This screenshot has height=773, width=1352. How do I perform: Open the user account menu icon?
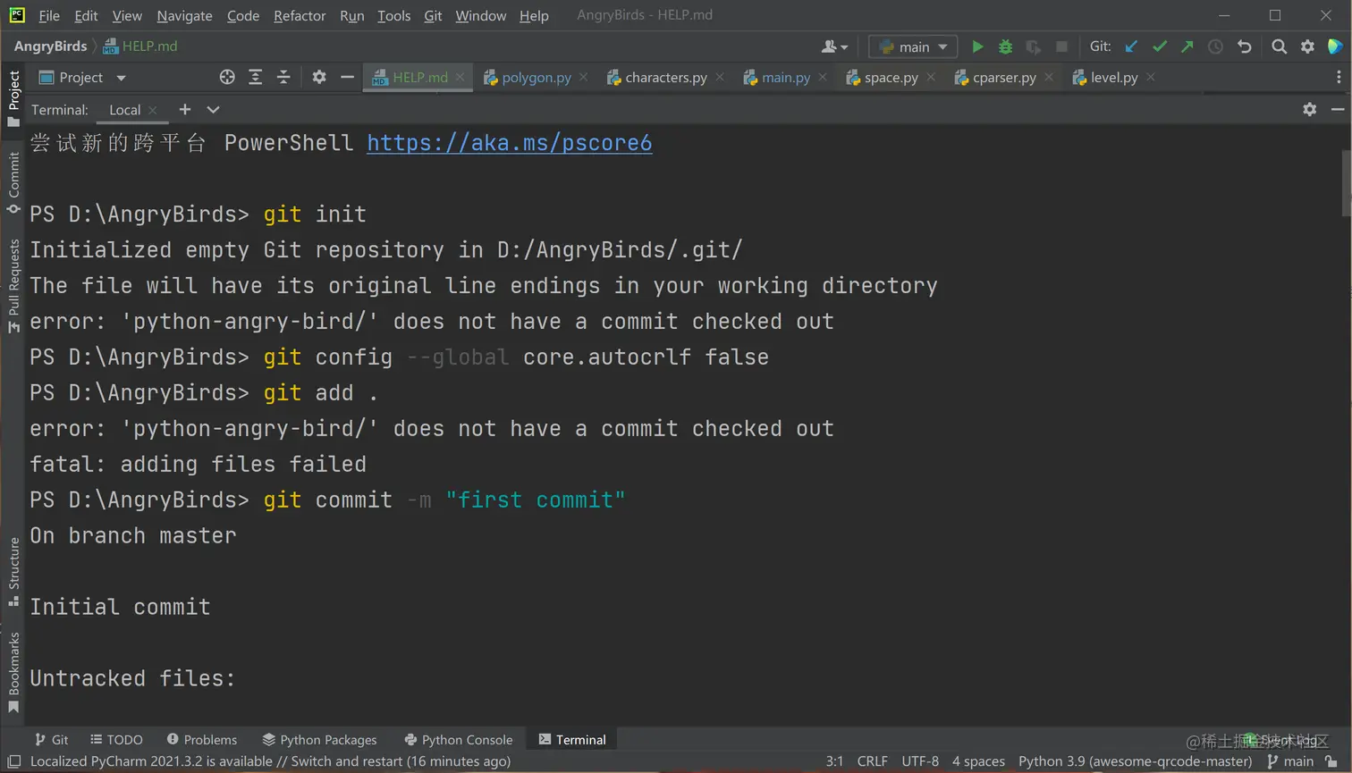pyautogui.click(x=834, y=46)
